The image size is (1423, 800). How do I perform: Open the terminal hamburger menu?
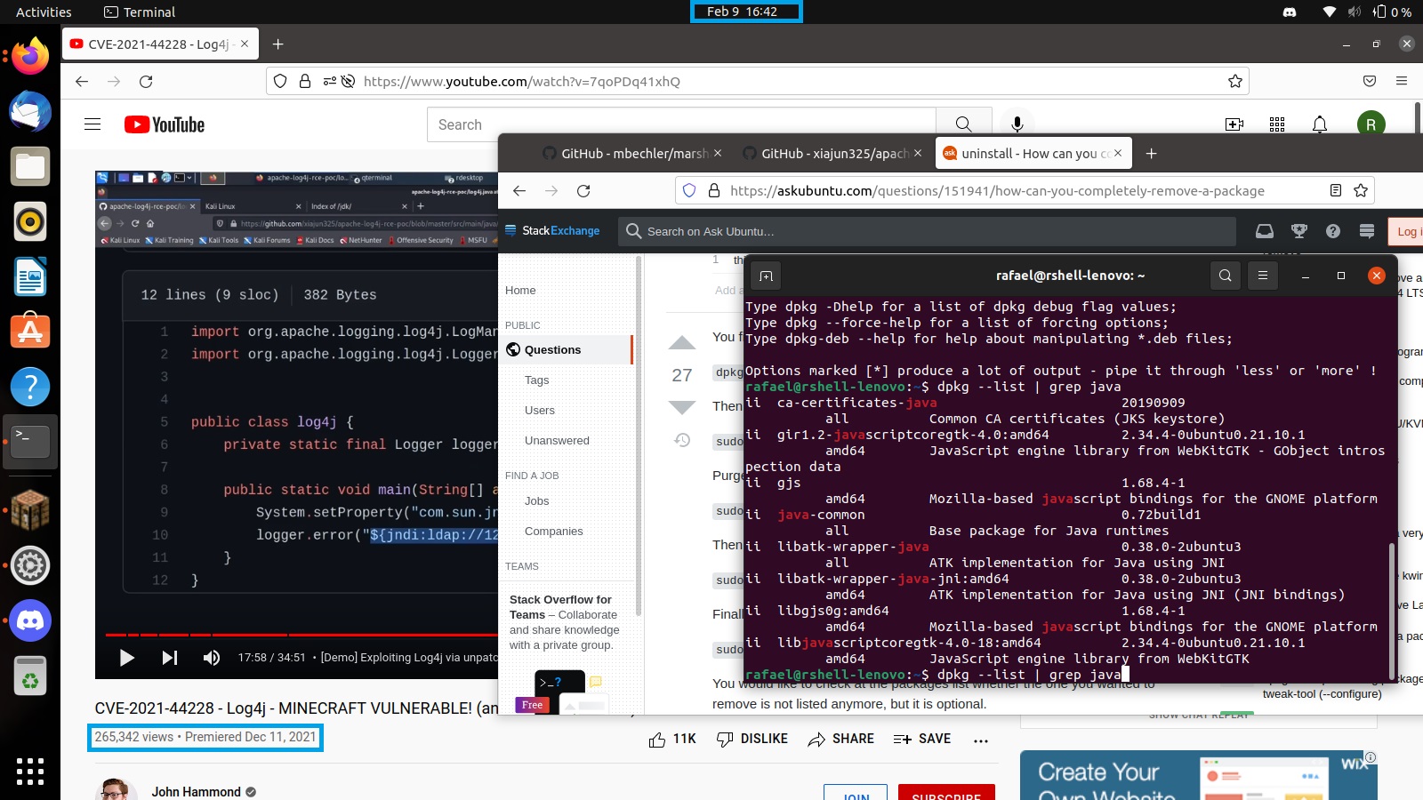[1262, 276]
